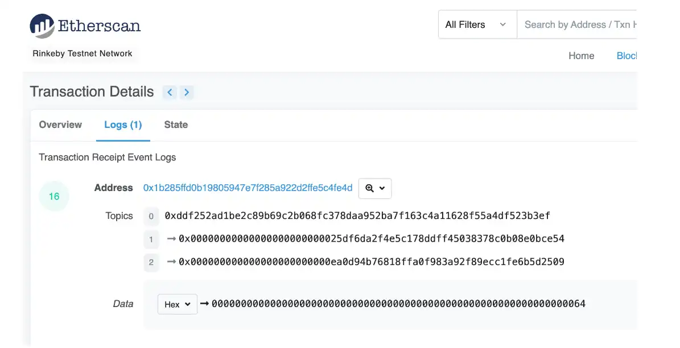
Task: Open the Hex data format dropdown
Action: tap(177, 304)
